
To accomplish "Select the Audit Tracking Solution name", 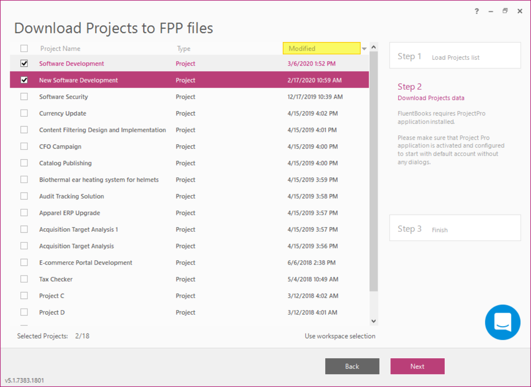I will (x=72, y=196).
